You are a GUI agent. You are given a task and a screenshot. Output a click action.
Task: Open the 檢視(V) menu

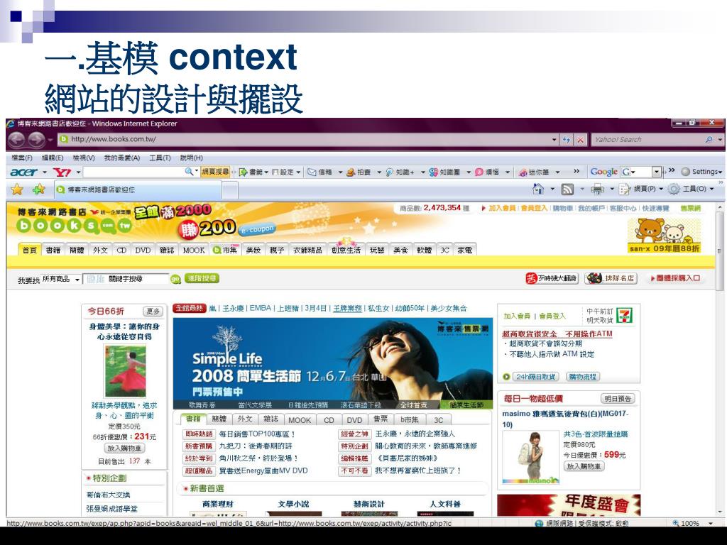coord(84,158)
